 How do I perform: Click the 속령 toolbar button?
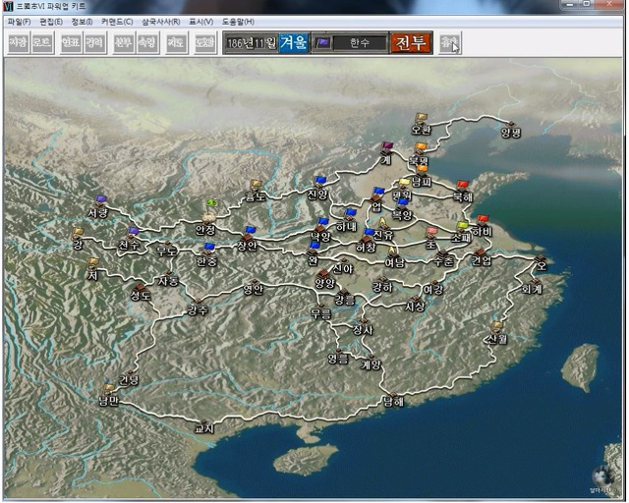pyautogui.click(x=147, y=42)
